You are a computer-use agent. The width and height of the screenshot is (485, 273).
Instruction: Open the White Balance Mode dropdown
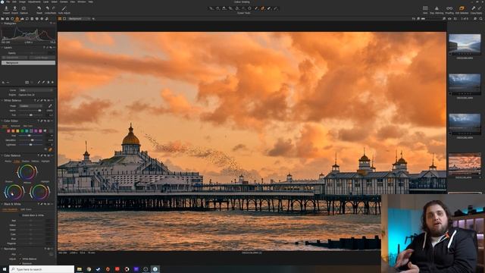tap(30, 106)
